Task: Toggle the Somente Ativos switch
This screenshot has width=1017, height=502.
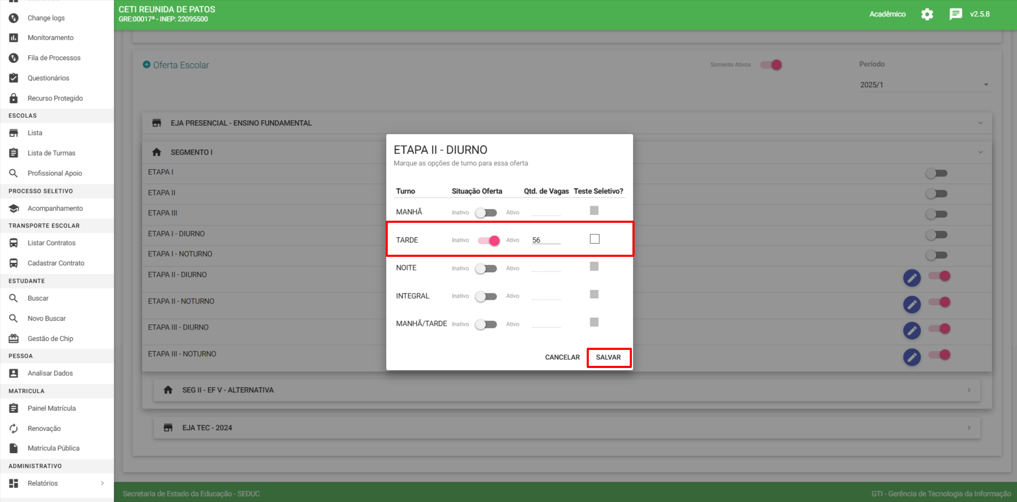Action: (x=771, y=65)
